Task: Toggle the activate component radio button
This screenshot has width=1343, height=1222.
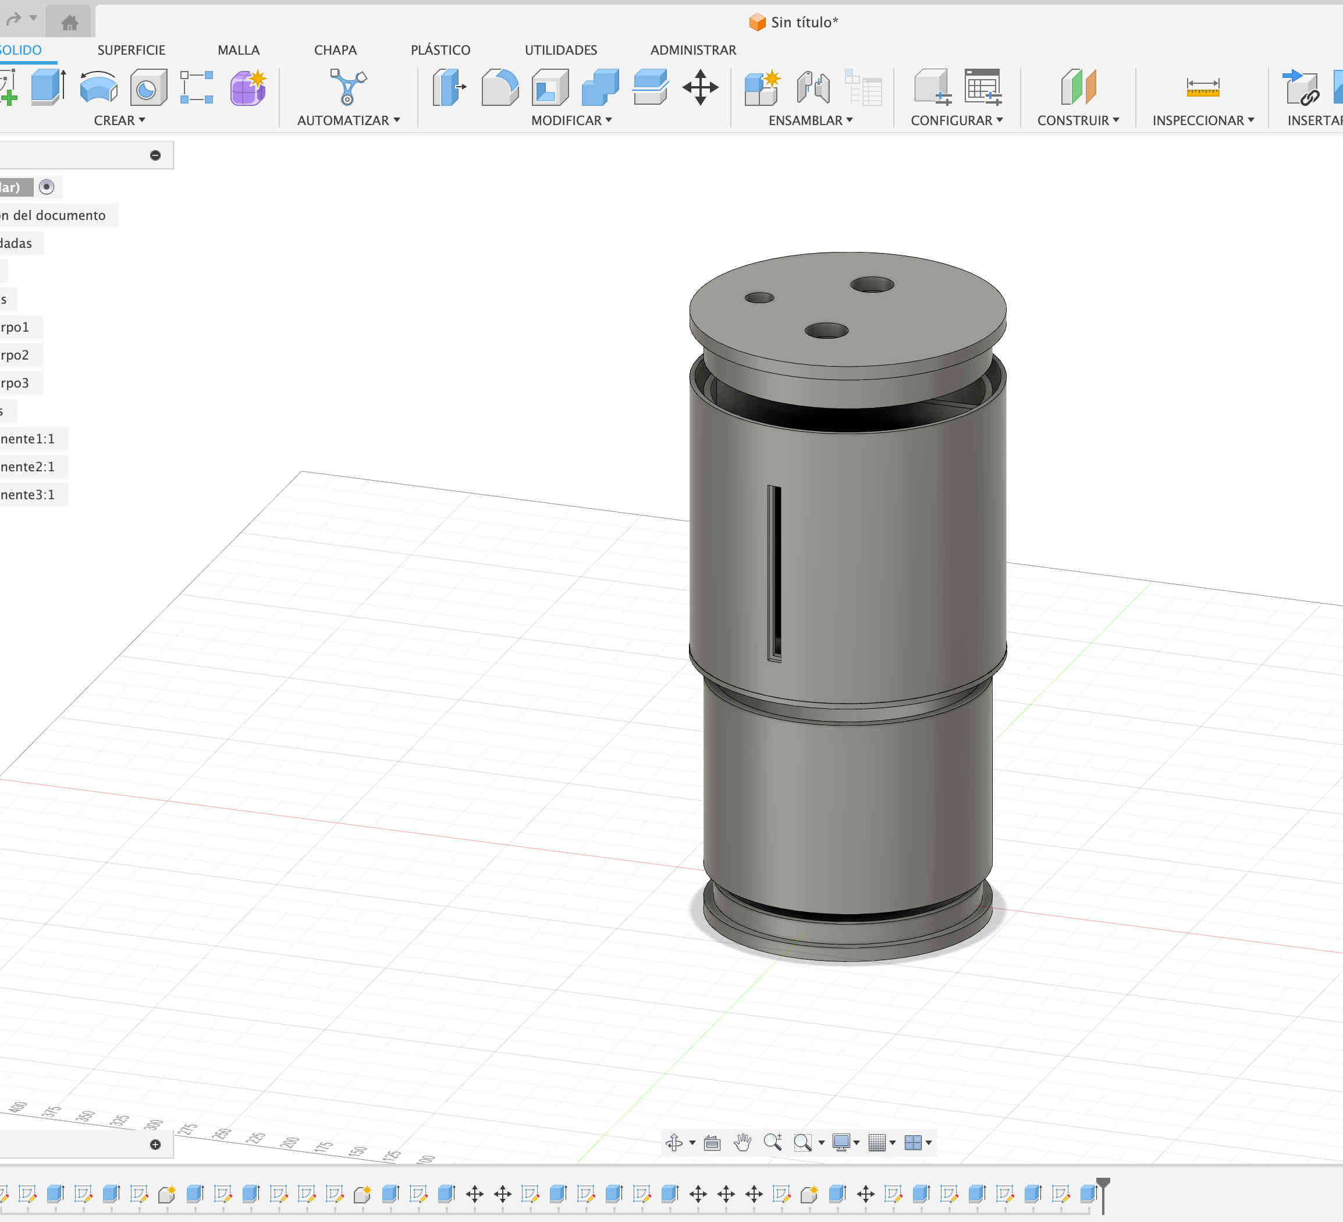Action: [x=46, y=187]
